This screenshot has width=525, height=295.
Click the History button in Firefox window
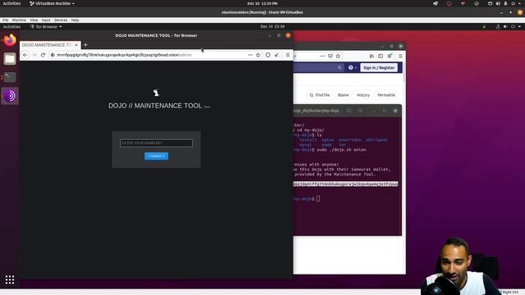pyautogui.click(x=363, y=95)
